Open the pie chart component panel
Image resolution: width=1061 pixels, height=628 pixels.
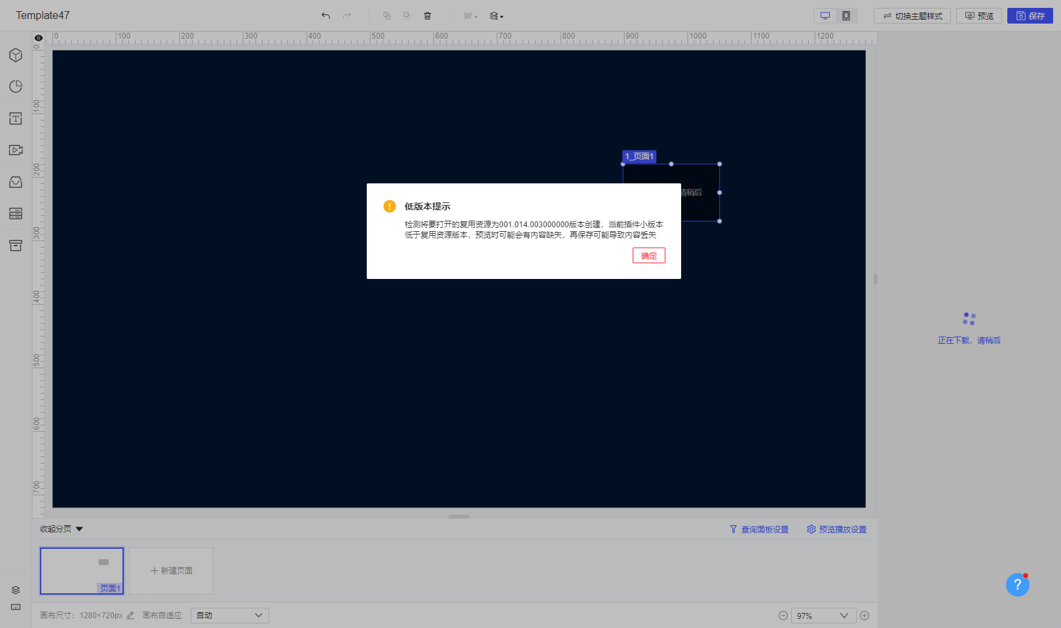16,86
